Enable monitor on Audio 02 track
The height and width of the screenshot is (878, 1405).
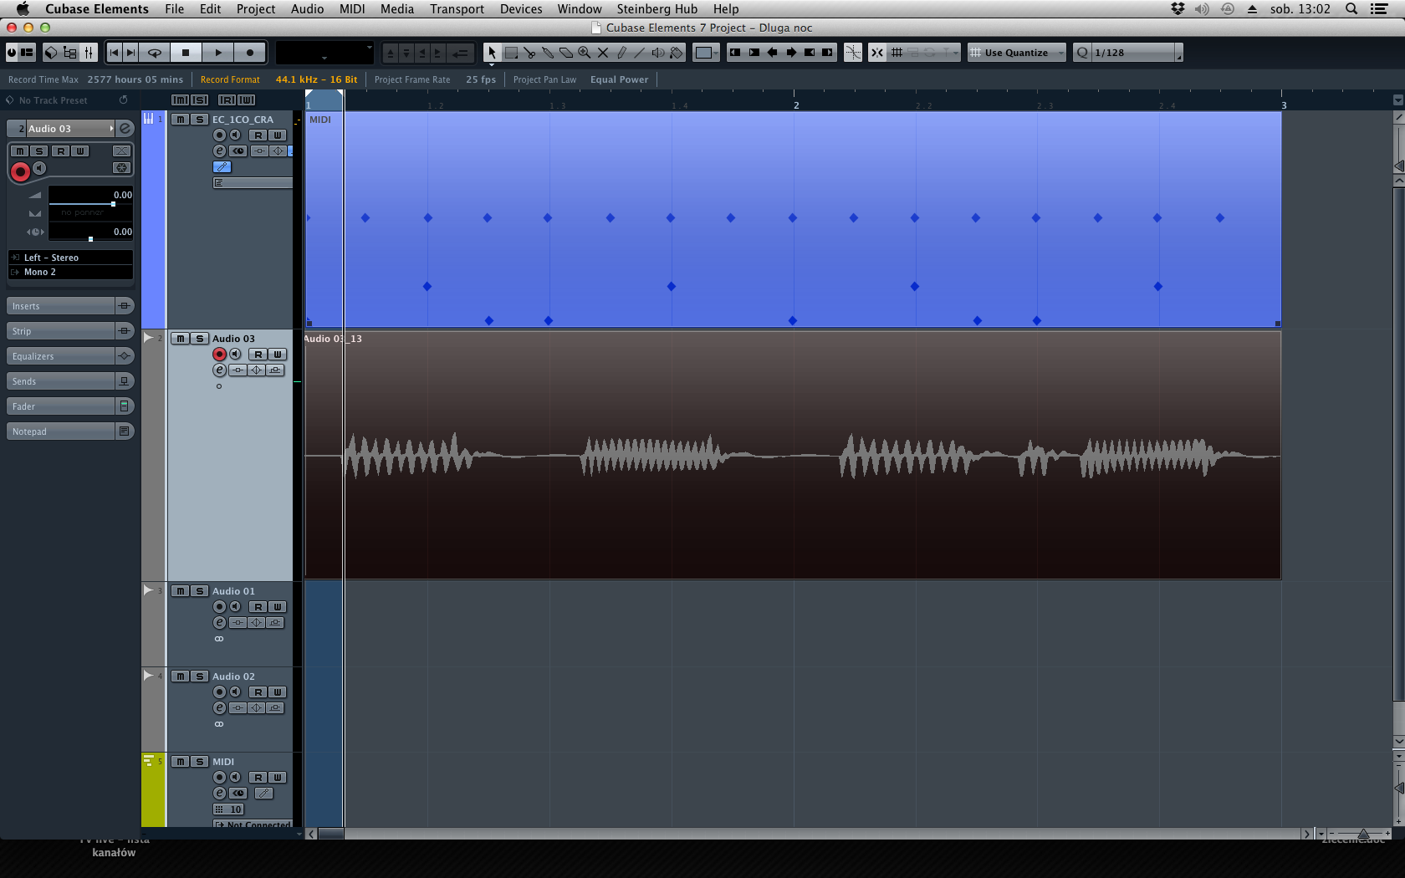click(x=235, y=692)
